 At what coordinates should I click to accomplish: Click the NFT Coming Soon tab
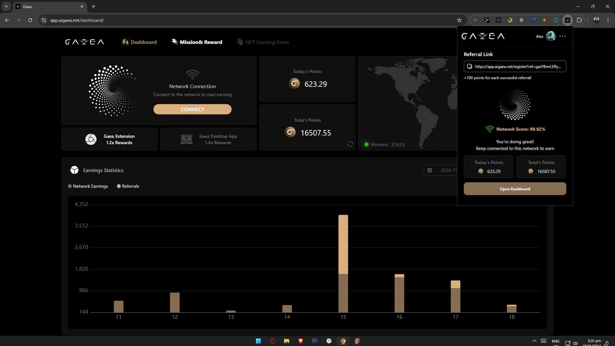tap(263, 42)
